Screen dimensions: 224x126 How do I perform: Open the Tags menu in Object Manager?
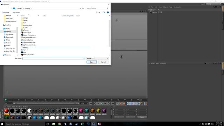(171, 7)
